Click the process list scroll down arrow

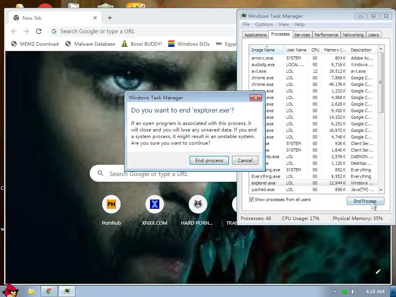click(381, 190)
